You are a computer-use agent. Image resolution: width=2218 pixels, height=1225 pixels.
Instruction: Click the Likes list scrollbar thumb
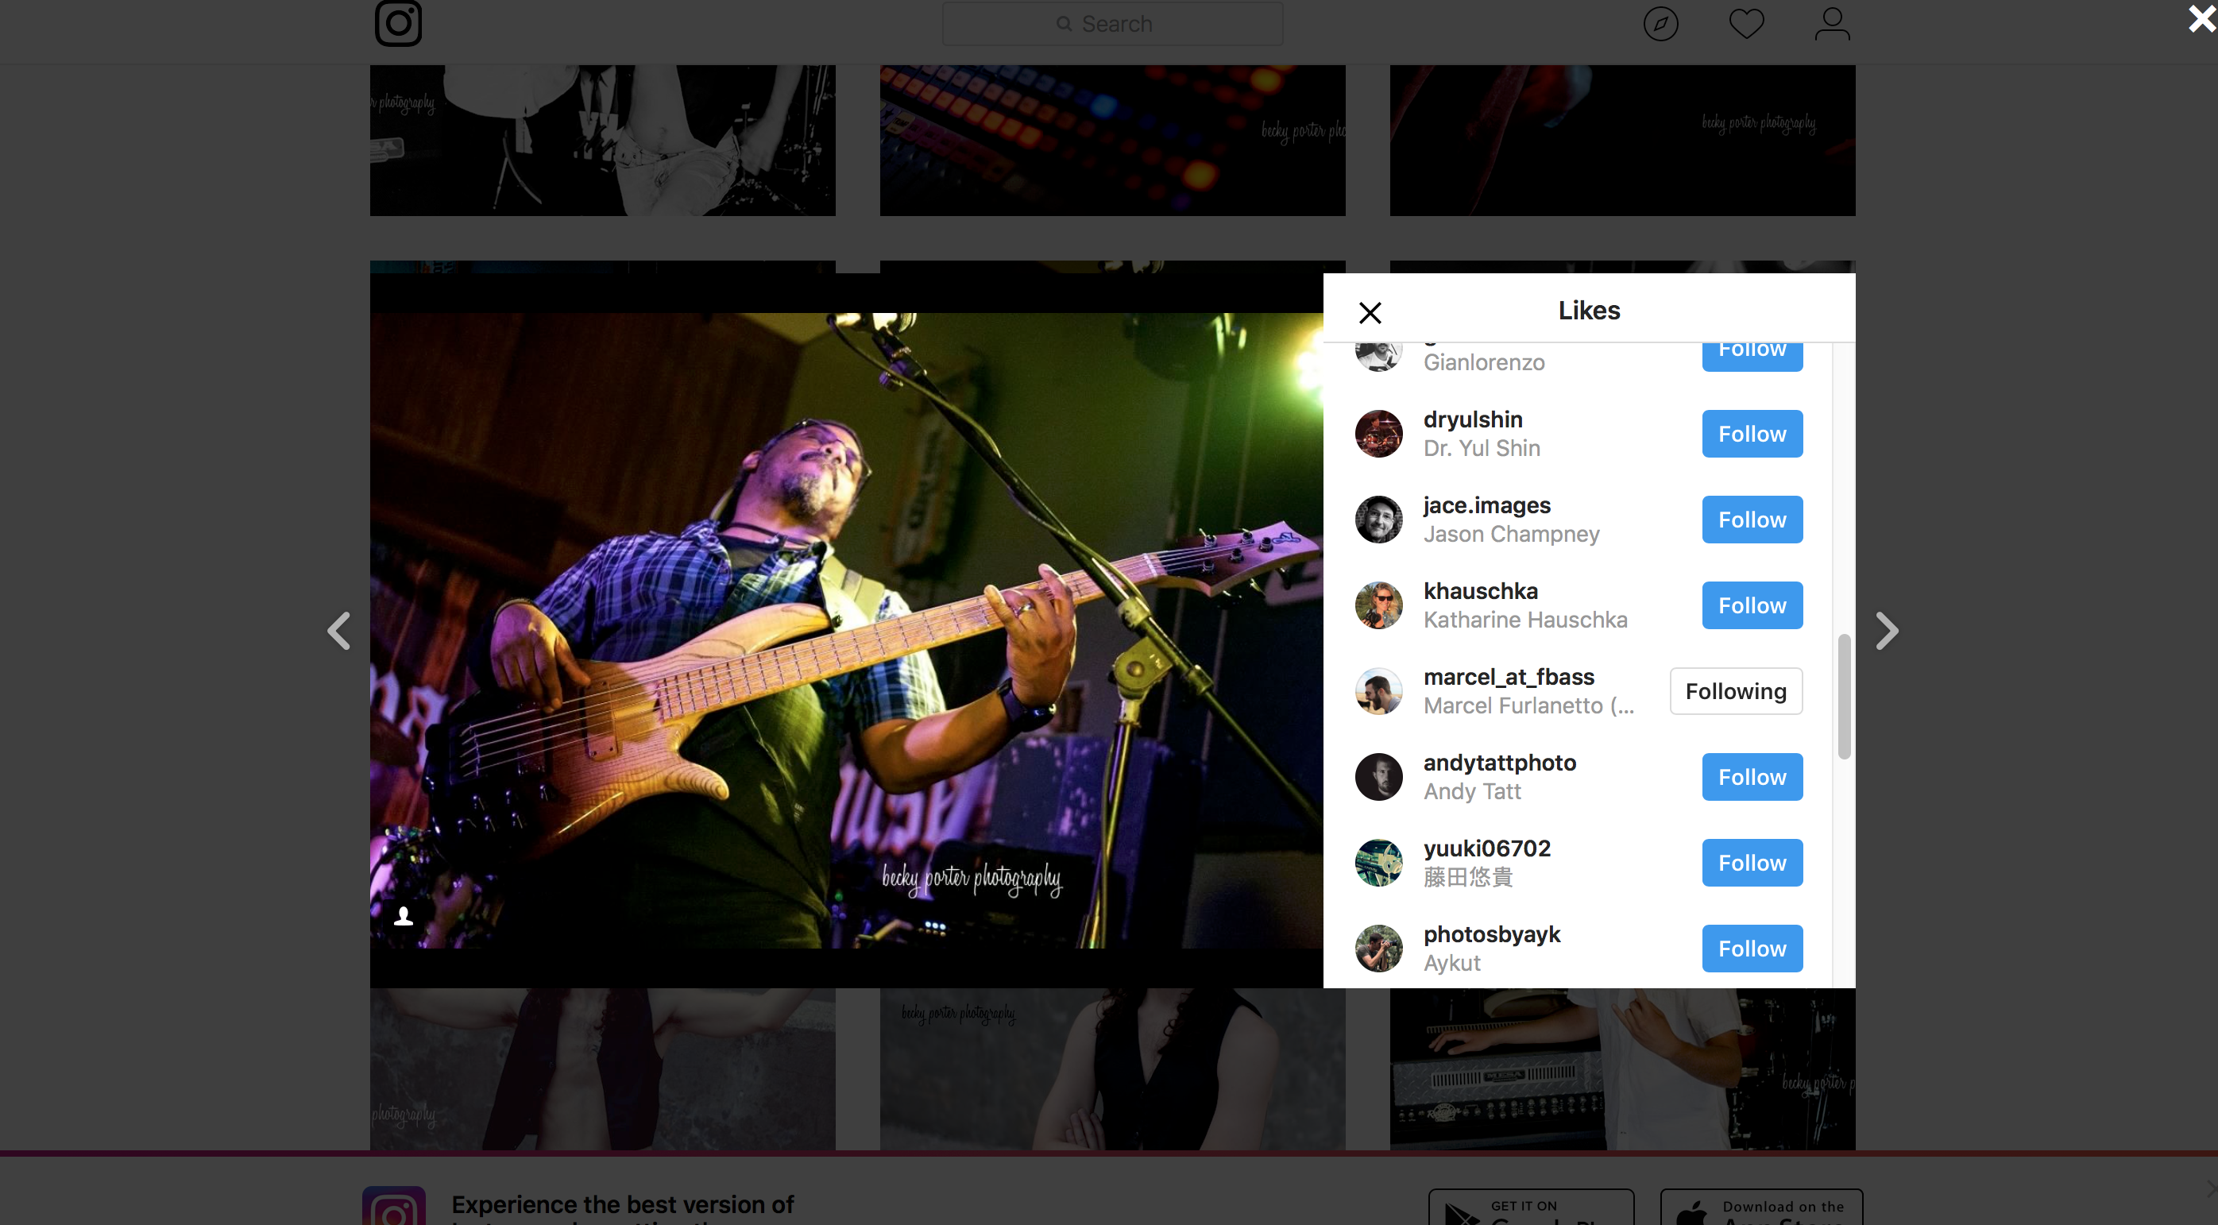[x=1844, y=698]
